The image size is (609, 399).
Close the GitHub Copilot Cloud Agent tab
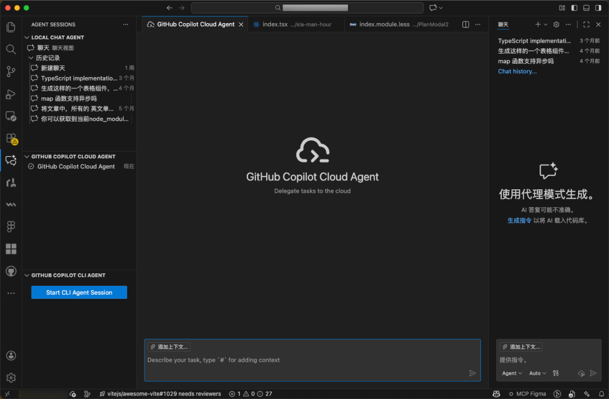241,24
